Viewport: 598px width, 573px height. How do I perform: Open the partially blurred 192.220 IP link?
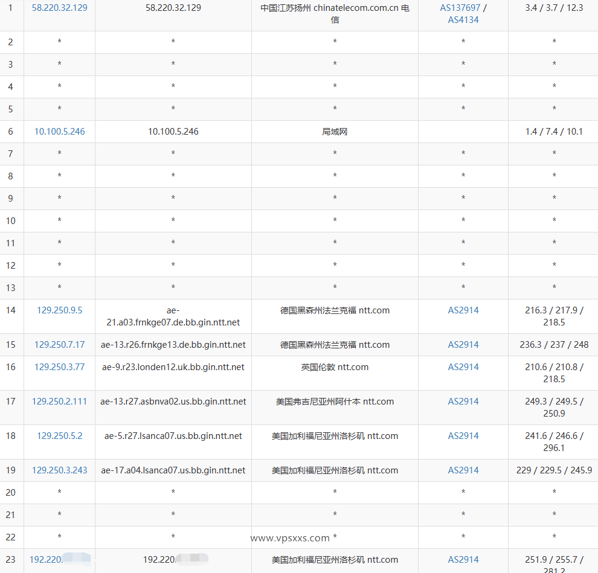click(59, 560)
